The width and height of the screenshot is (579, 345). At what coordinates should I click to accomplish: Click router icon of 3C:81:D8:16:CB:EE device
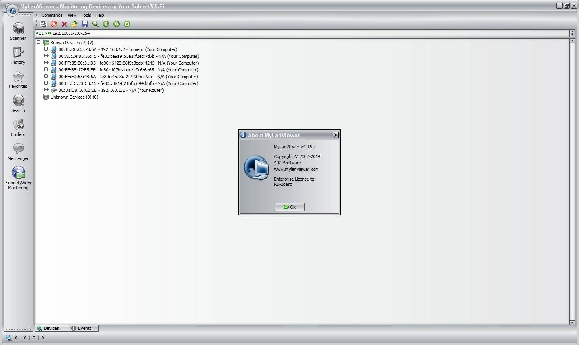[53, 90]
